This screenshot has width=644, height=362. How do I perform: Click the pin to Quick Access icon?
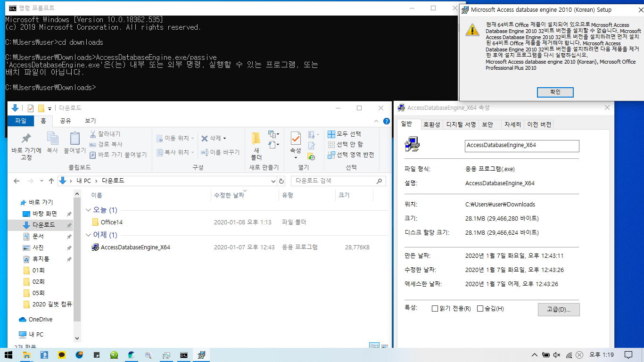pyautogui.click(x=26, y=139)
